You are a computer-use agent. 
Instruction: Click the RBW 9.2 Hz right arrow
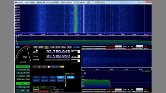(120, 47)
